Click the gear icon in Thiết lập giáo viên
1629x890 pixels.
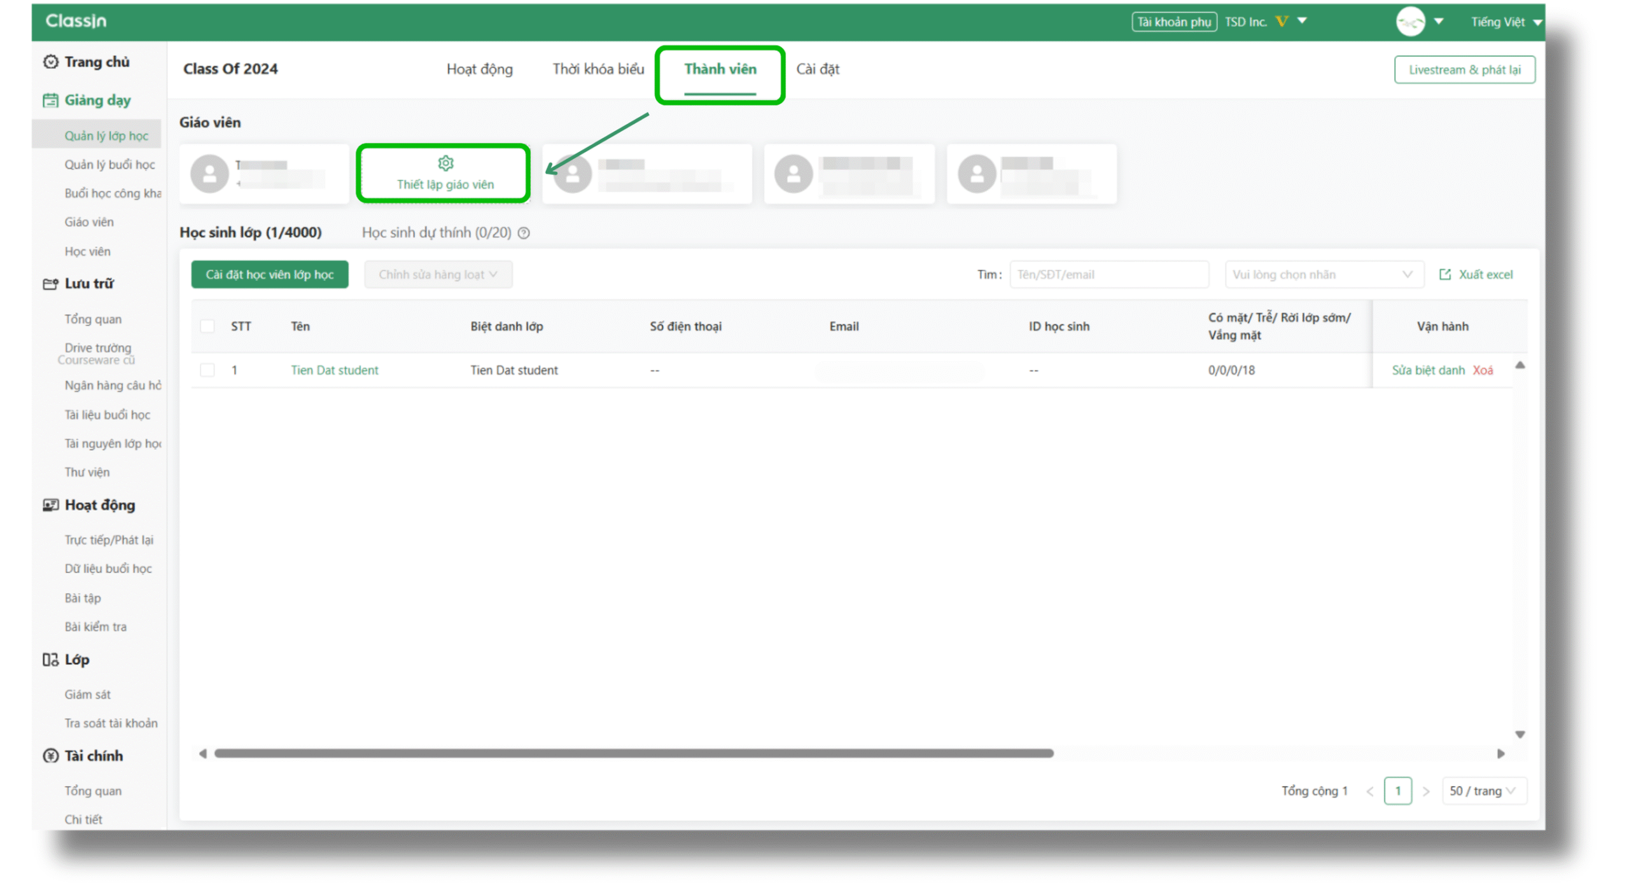(x=445, y=163)
